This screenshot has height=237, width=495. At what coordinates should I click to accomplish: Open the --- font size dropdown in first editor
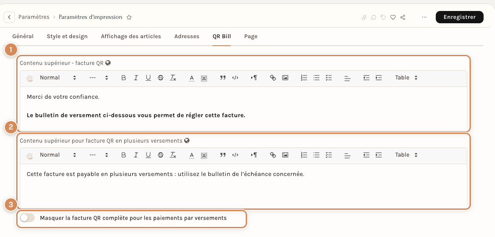[x=98, y=78]
